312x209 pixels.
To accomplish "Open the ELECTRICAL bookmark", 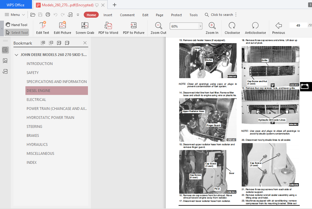I will click(x=36, y=99).
